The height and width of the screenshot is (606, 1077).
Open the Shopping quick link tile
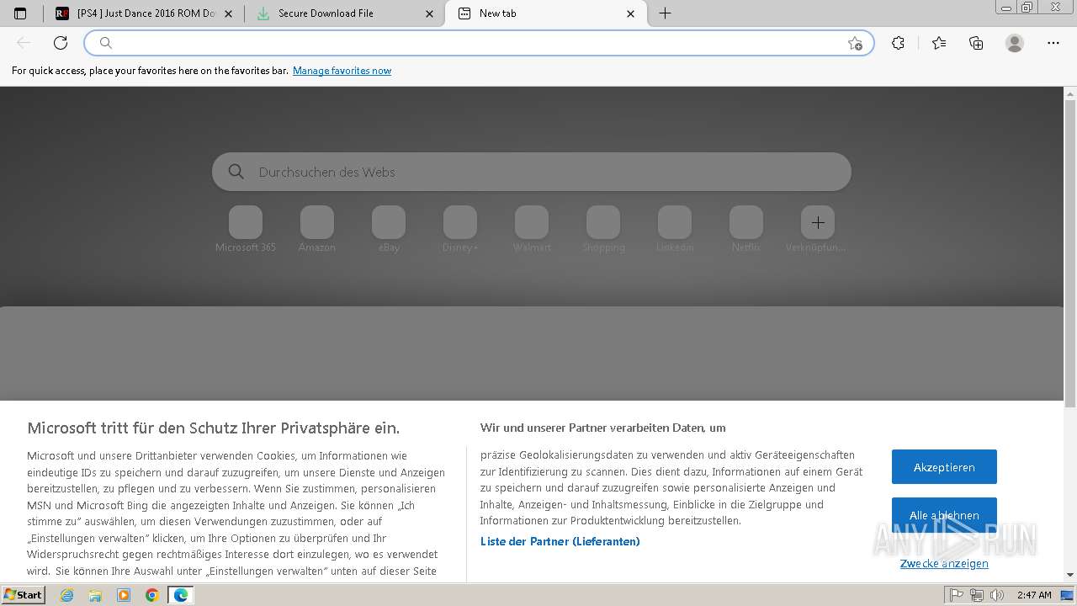pos(603,229)
